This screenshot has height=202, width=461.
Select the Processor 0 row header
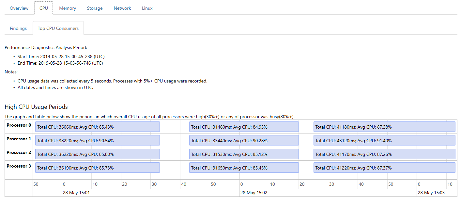click(x=19, y=125)
